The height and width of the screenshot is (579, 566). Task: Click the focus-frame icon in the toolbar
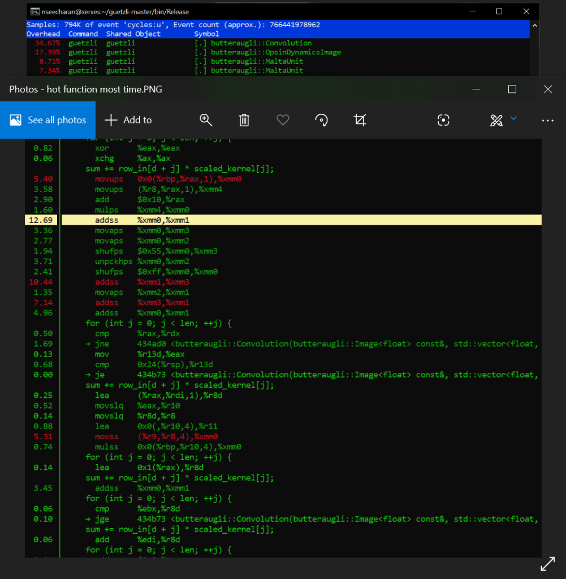[444, 120]
